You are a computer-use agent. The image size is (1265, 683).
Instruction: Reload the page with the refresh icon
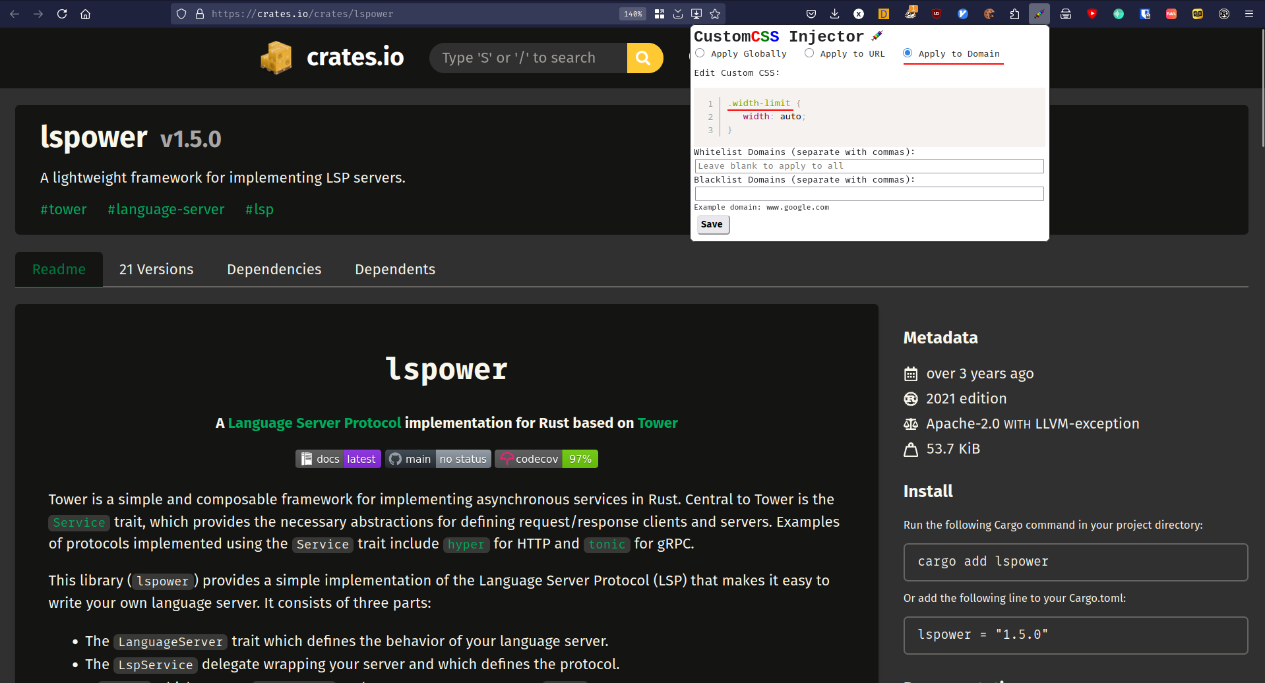point(62,14)
